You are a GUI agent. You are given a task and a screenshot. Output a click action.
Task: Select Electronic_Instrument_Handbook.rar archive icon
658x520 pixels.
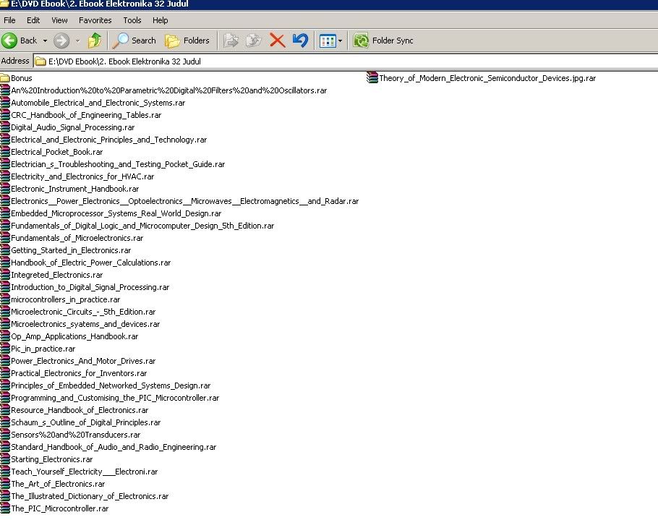5,189
